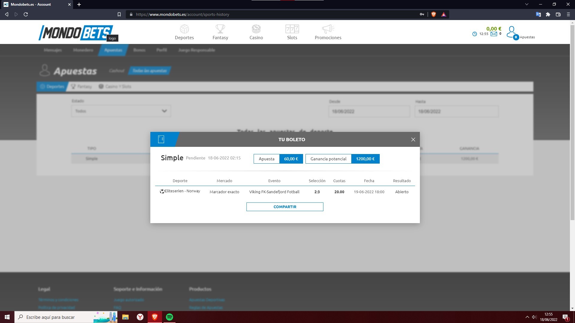
Task: Open the Juego Responsable tab
Action: [x=197, y=50]
